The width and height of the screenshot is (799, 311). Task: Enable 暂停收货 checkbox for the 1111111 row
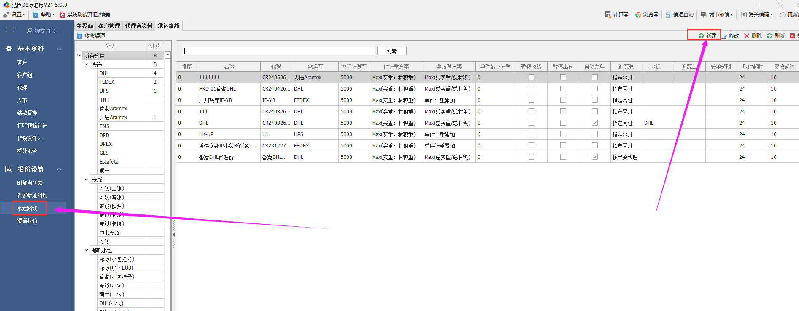pos(532,78)
